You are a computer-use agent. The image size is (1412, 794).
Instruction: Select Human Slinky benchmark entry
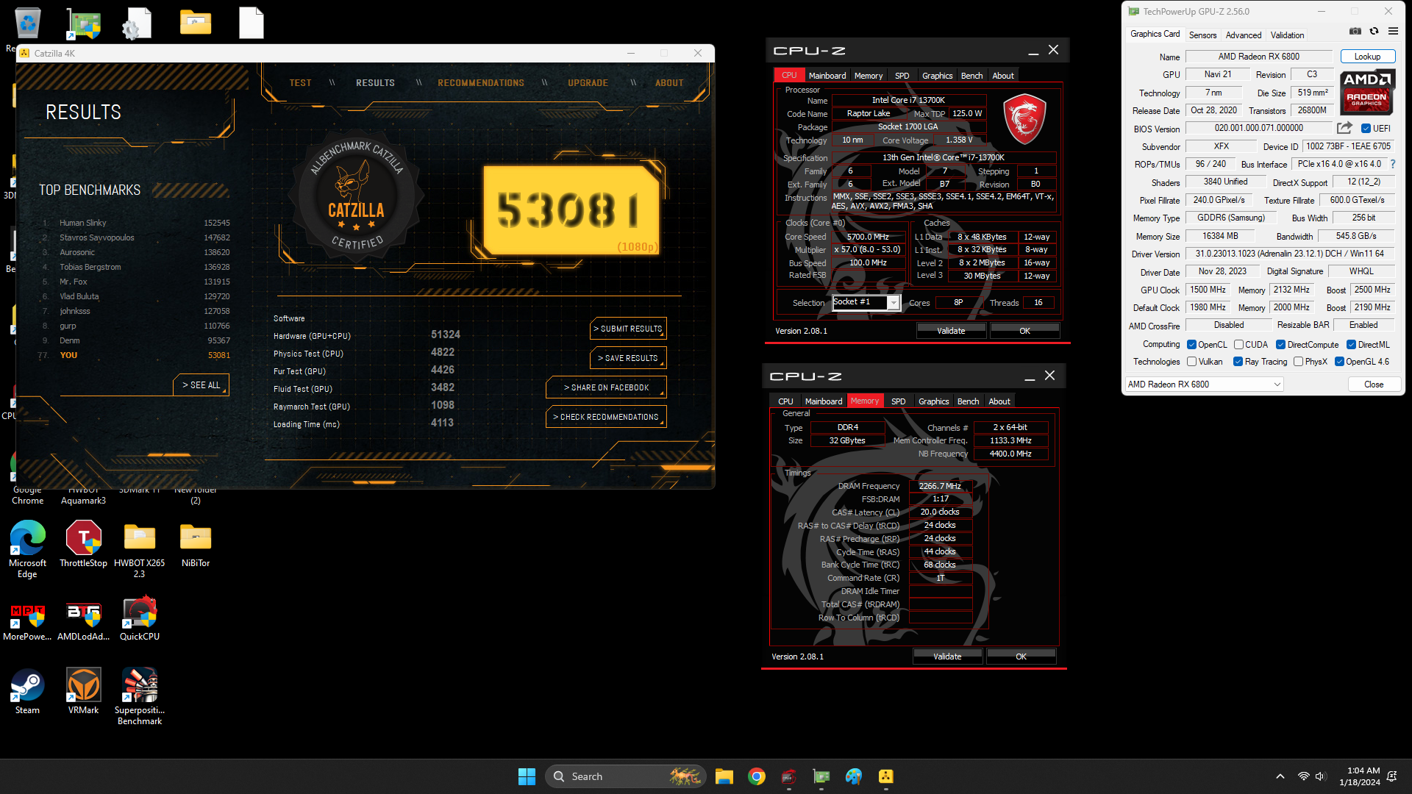click(136, 223)
